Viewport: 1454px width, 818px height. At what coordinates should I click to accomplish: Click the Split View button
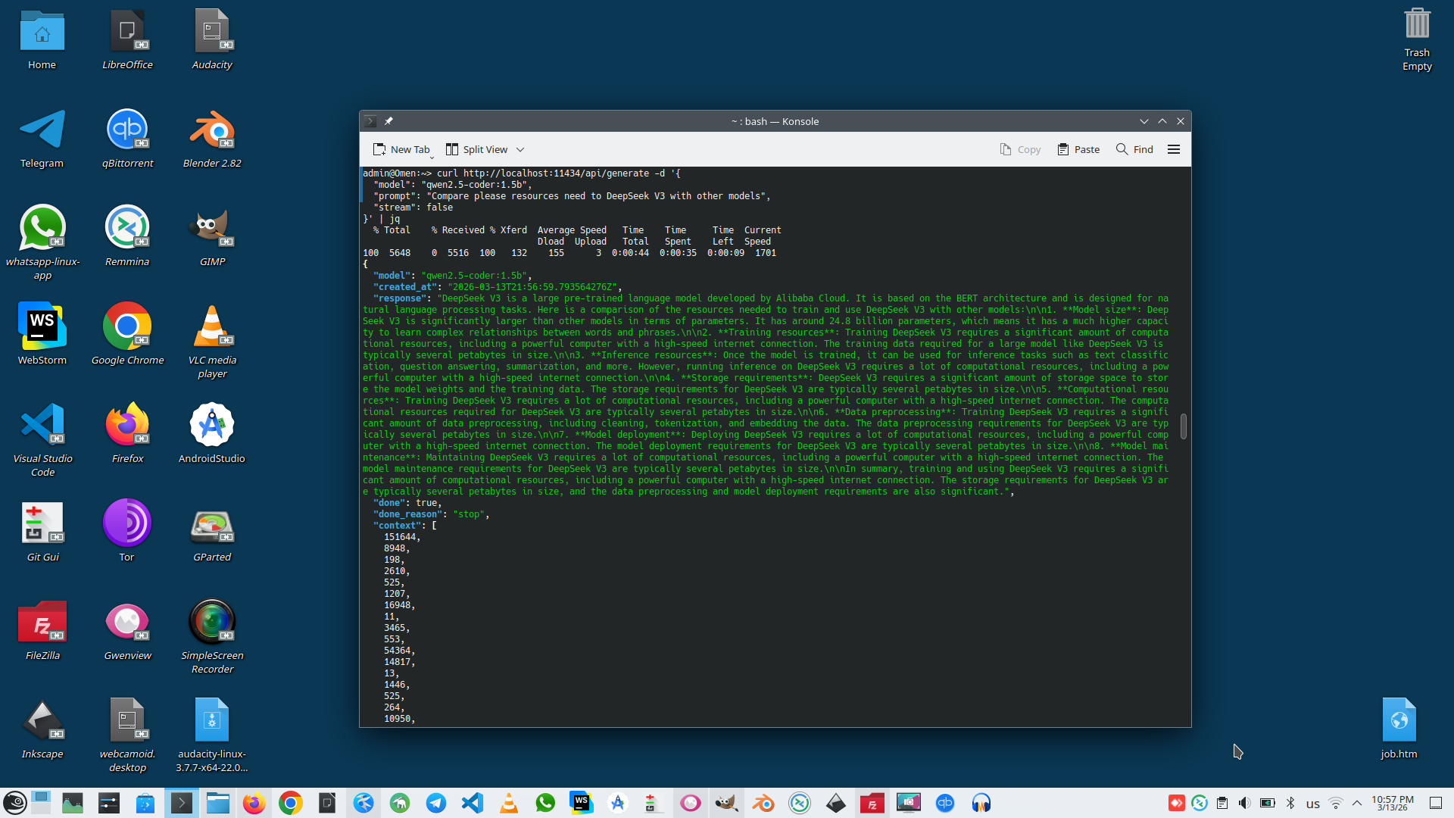pyautogui.click(x=476, y=149)
